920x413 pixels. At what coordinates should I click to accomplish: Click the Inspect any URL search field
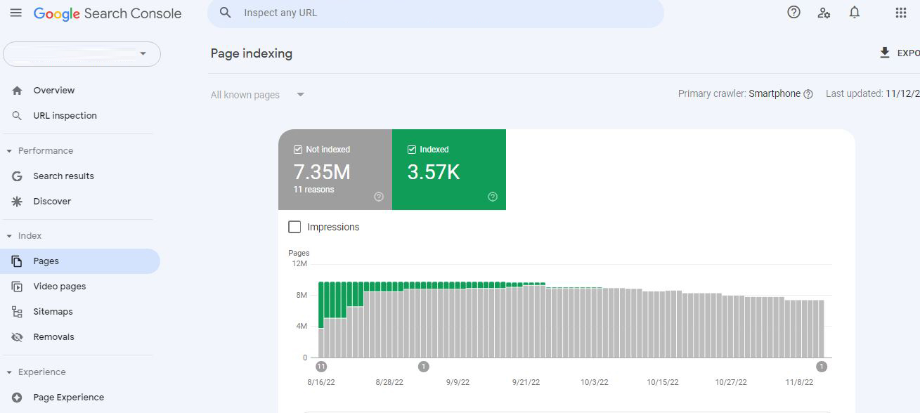[x=436, y=13]
